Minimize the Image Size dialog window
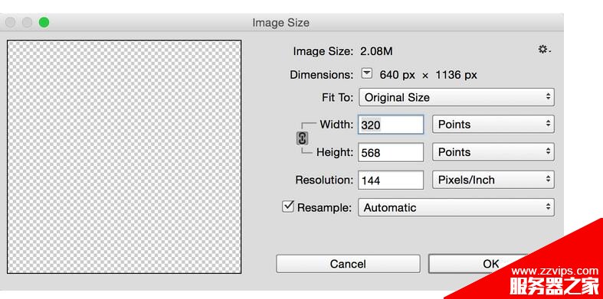The width and height of the screenshot is (603, 299). [x=27, y=23]
